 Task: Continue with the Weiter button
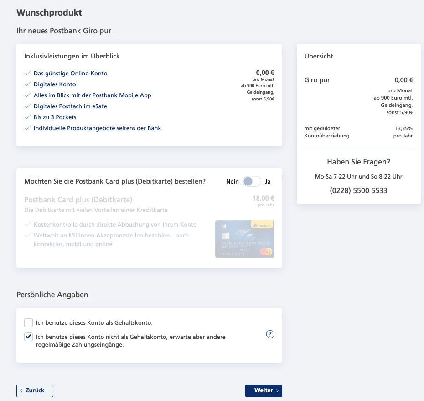pos(264,390)
